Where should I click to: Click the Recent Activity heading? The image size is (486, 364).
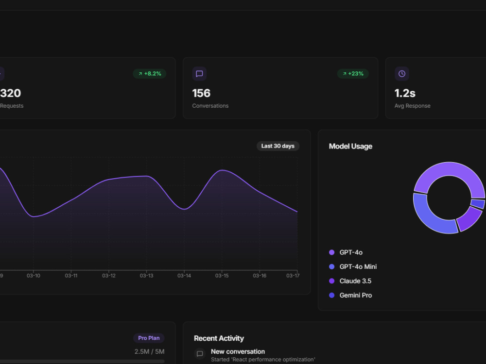point(219,338)
